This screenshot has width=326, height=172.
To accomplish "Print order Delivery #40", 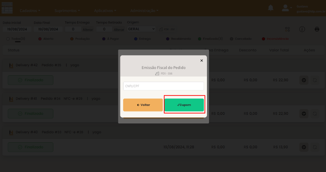I will [x=304, y=147].
